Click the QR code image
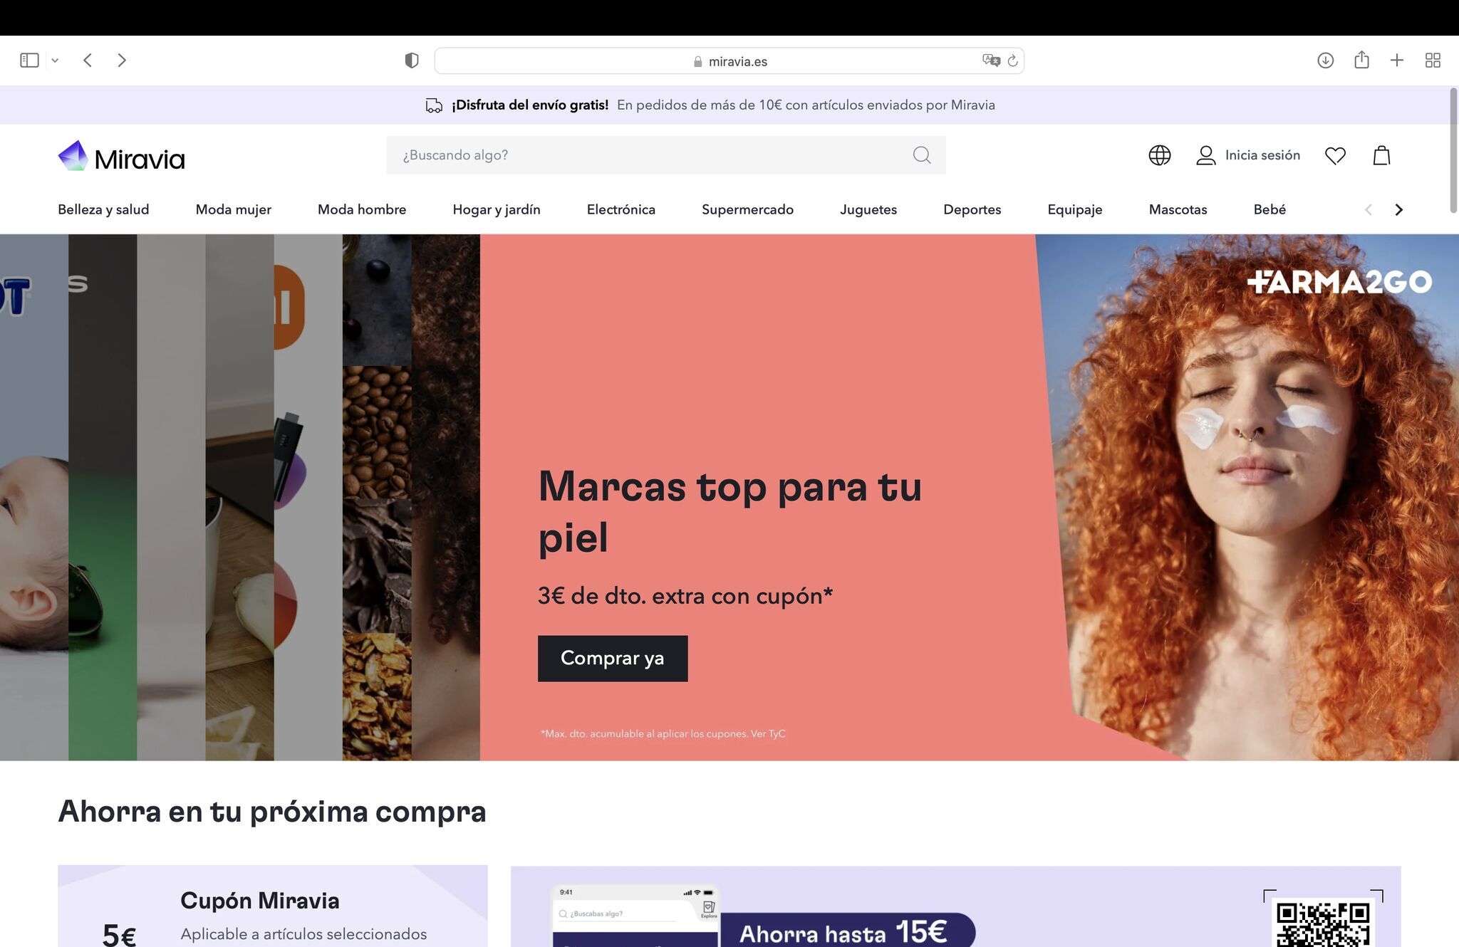1459x947 pixels. pos(1323,924)
